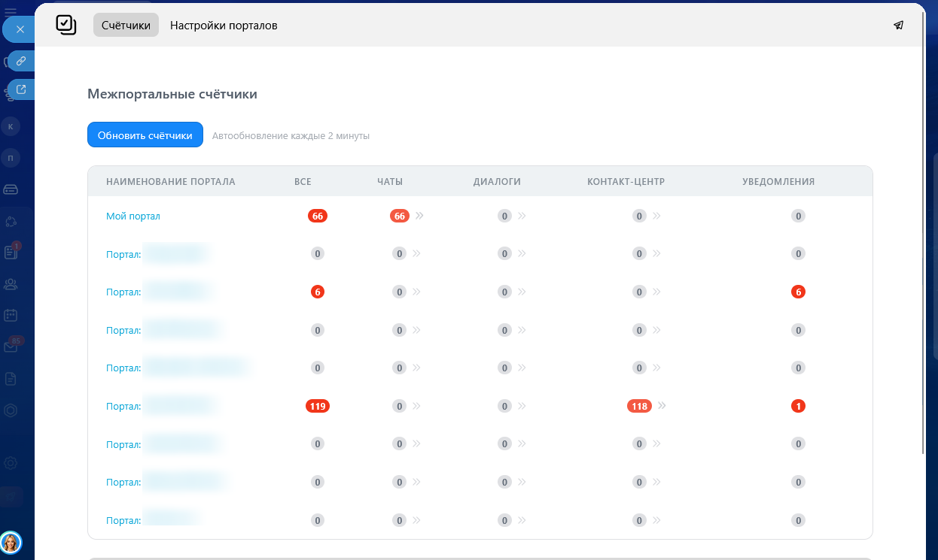Viewport: 938px width, 560px height.
Task: Open mail icon with 85 badge
Action: (11, 347)
